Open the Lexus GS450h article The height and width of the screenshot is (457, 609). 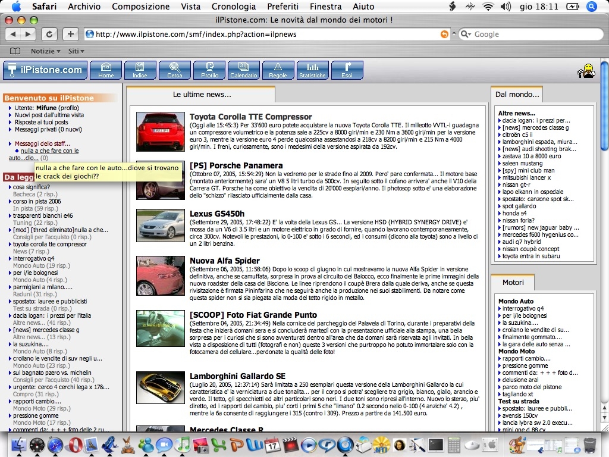[217, 214]
